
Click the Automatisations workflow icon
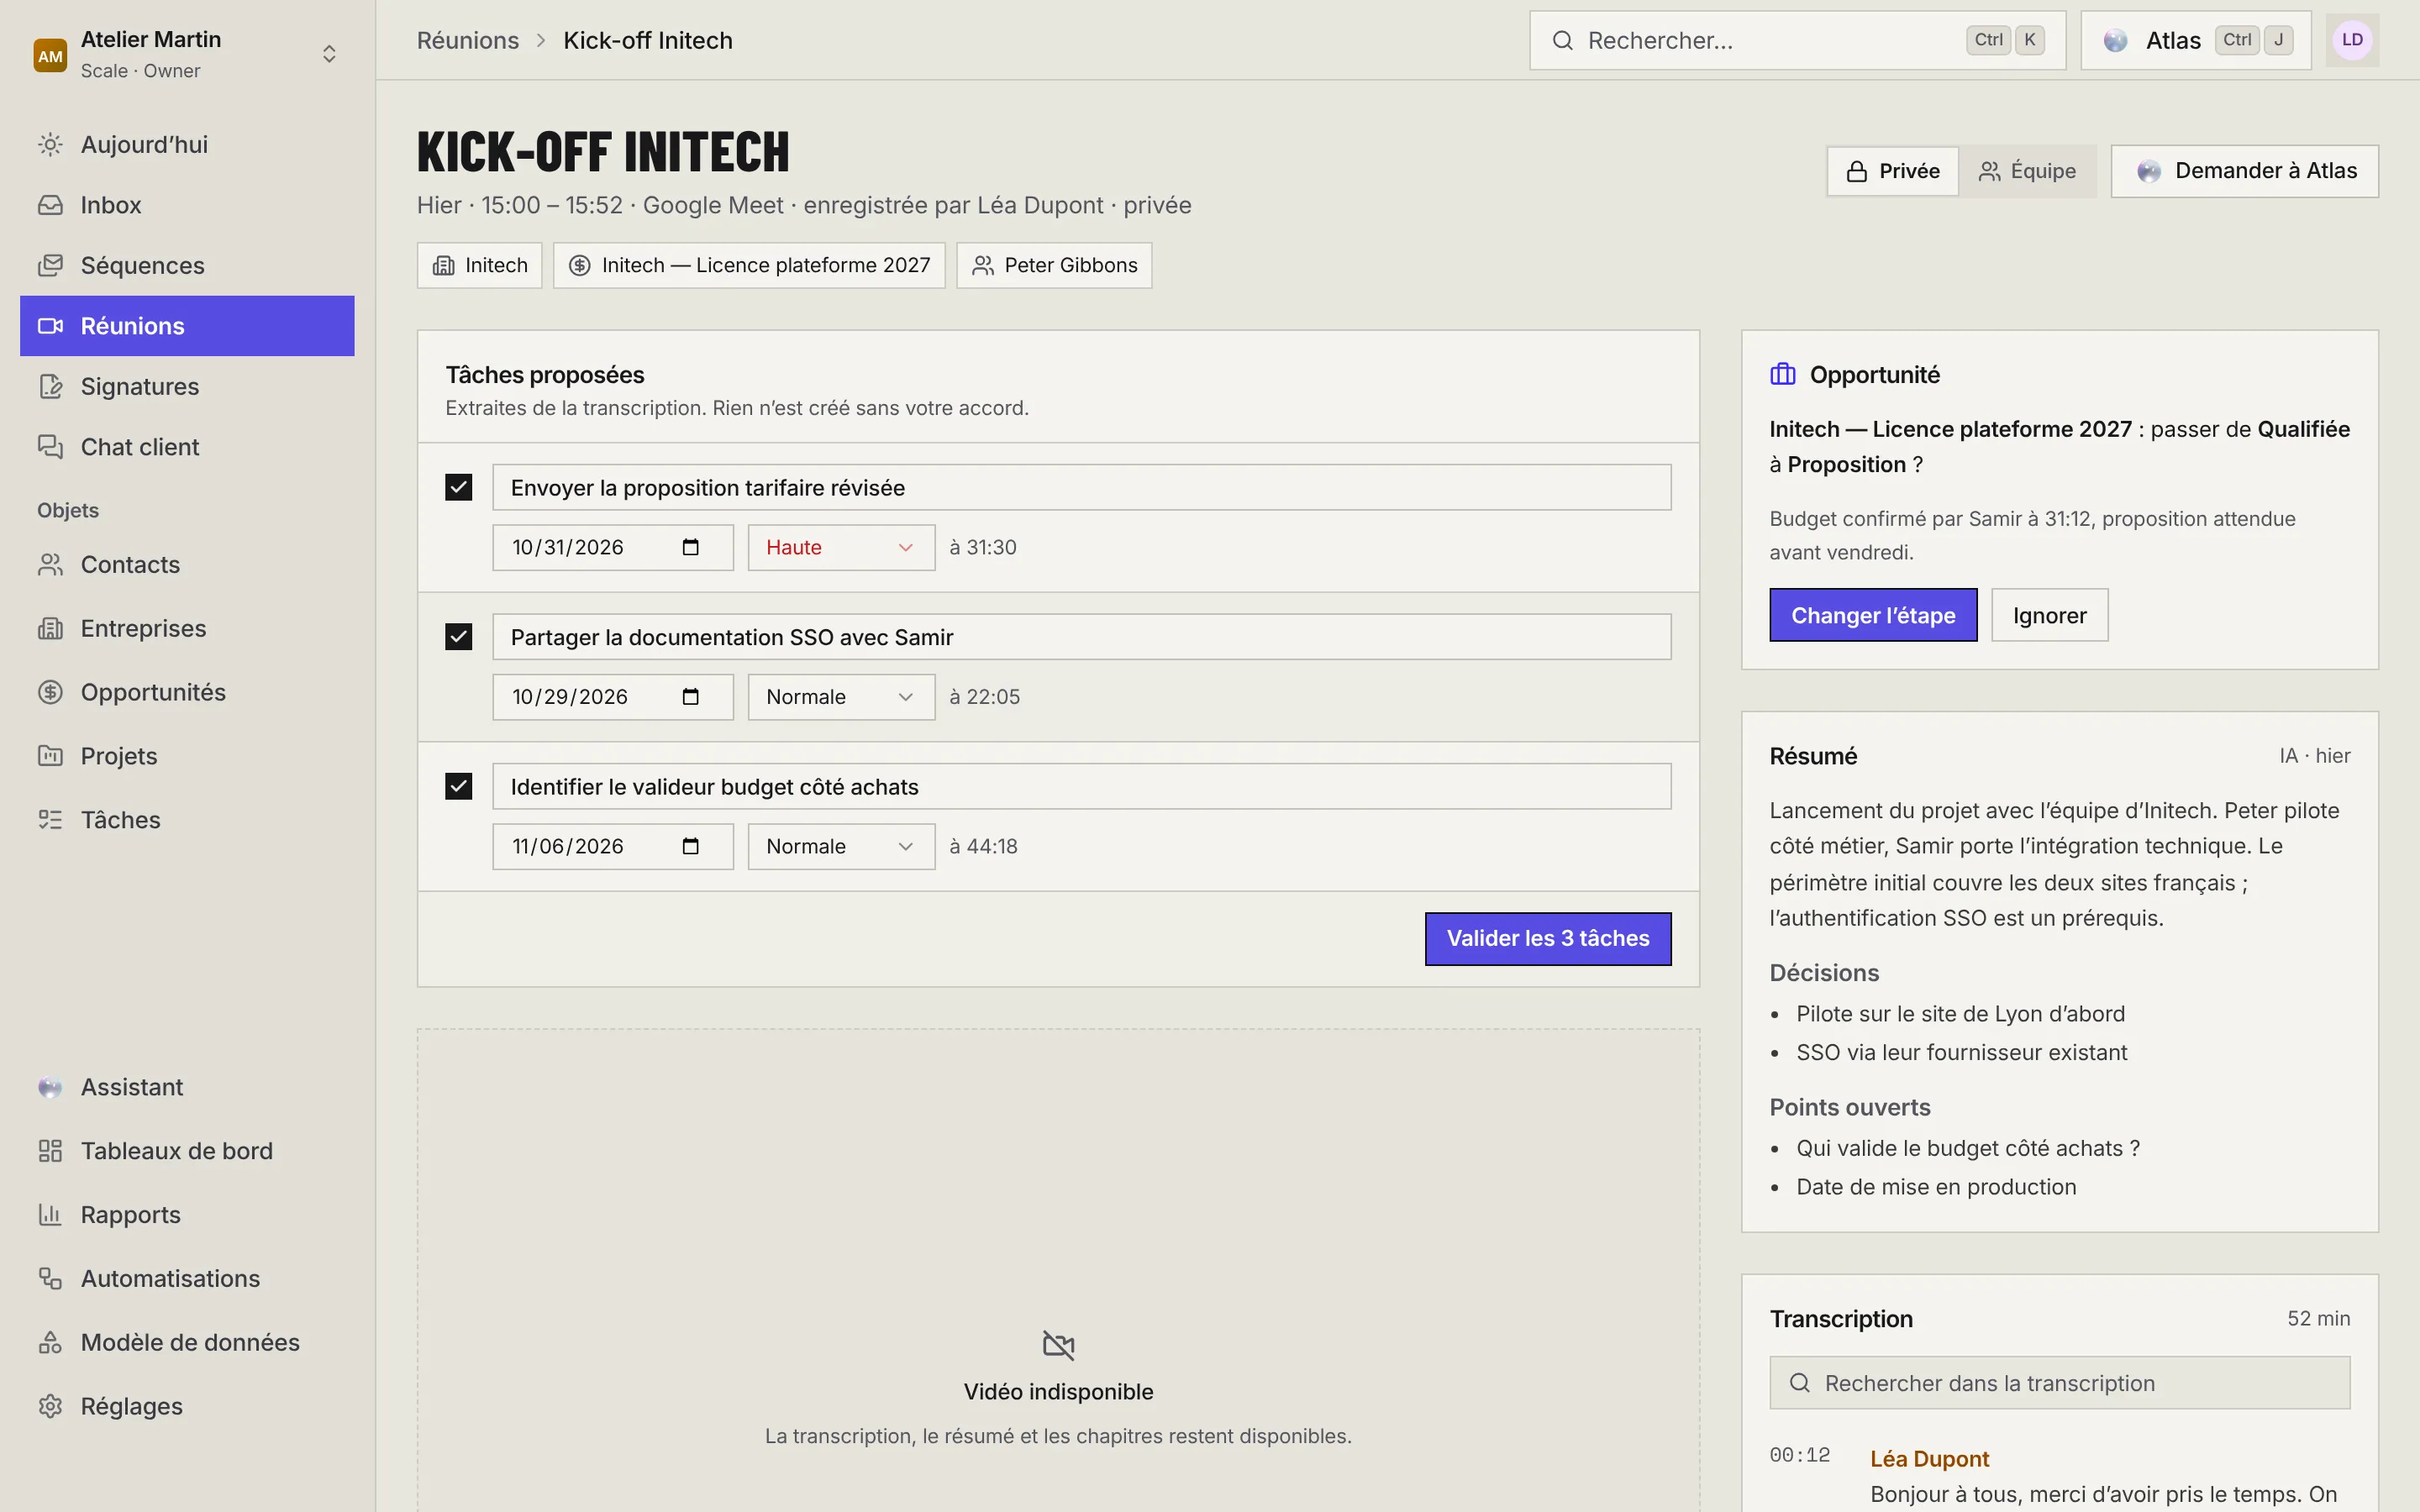50,1279
